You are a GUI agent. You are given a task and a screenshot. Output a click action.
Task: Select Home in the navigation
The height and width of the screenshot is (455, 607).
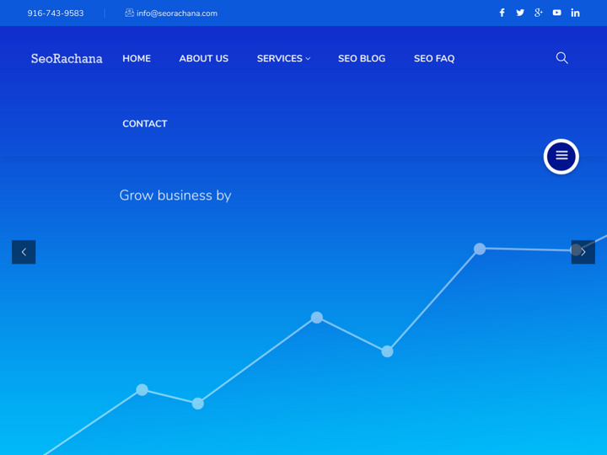(x=137, y=58)
